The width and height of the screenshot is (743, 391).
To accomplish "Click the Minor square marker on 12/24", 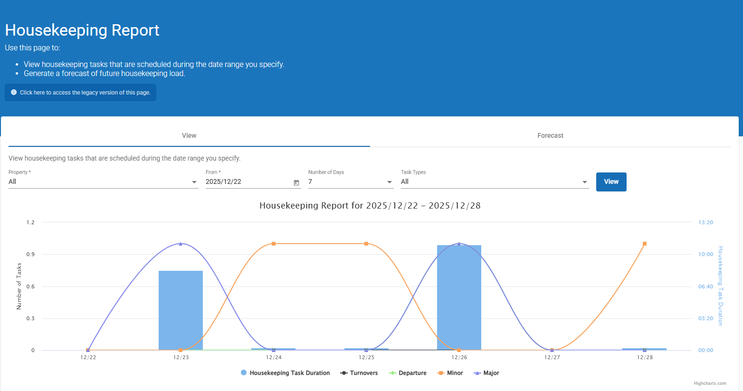I will 274,244.
